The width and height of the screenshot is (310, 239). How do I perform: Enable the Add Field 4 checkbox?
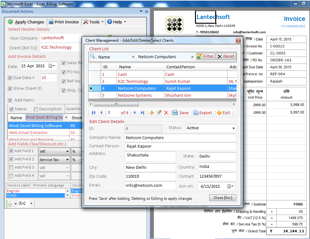(x=11, y=176)
